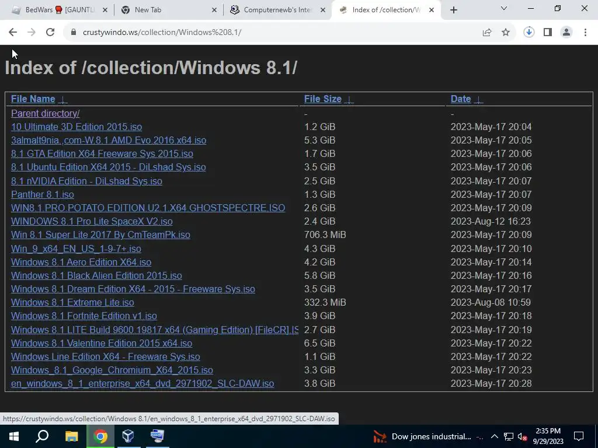
Task: Open 3almalt9nia AMD Evo 2016 iso link
Action: pyautogui.click(x=109, y=140)
